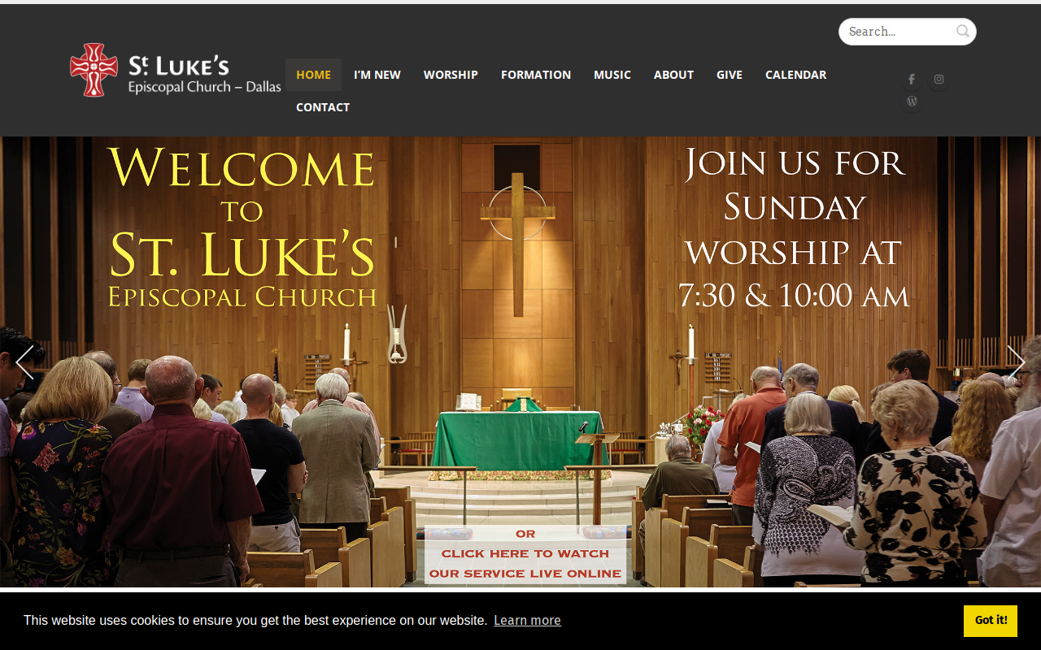This screenshot has height=650, width=1041.
Task: Open the Facebook social icon
Action: coord(912,79)
